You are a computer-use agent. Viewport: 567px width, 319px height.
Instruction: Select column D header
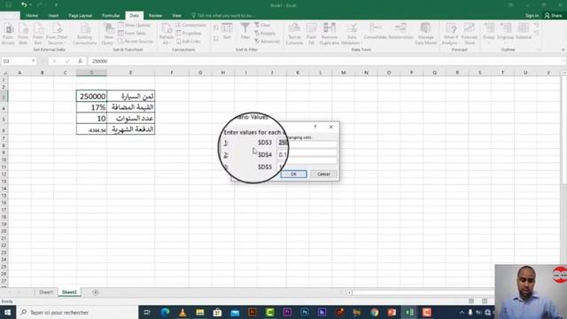(91, 73)
